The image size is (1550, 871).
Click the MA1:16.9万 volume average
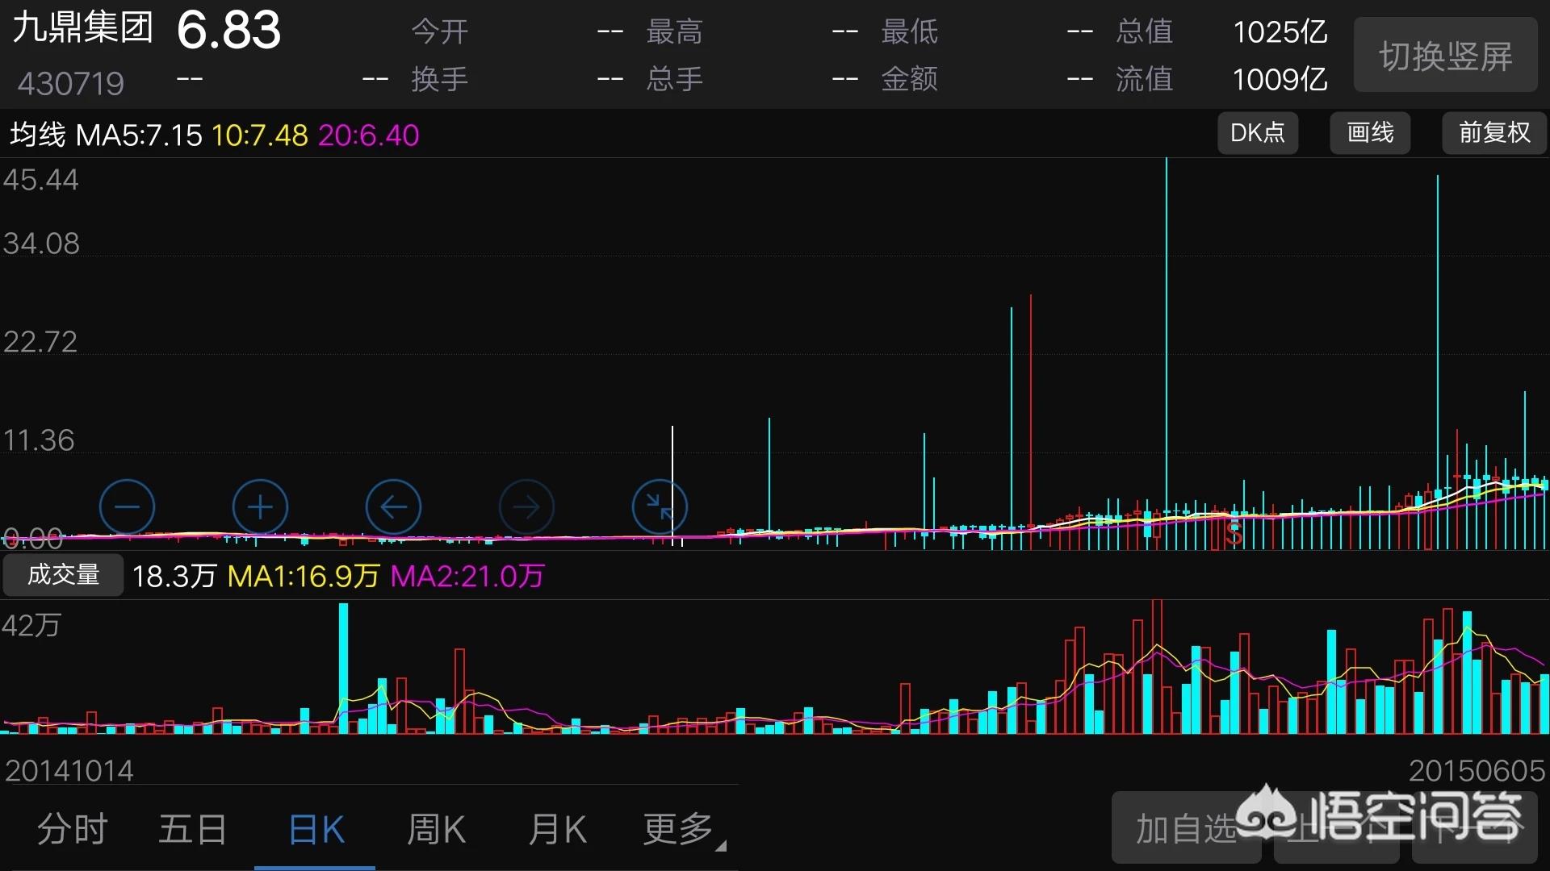click(304, 576)
